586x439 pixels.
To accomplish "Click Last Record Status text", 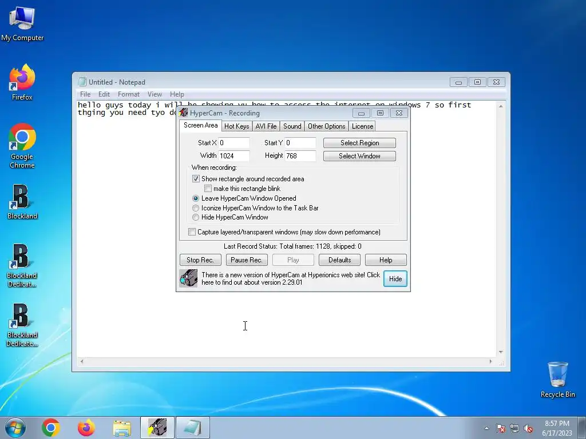I will click(292, 246).
